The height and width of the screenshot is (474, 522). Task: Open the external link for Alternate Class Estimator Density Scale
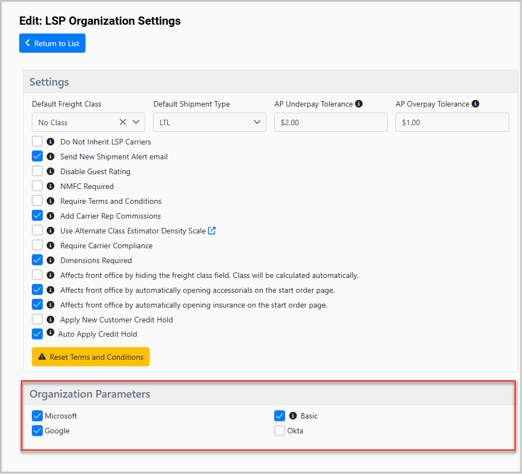(x=212, y=230)
